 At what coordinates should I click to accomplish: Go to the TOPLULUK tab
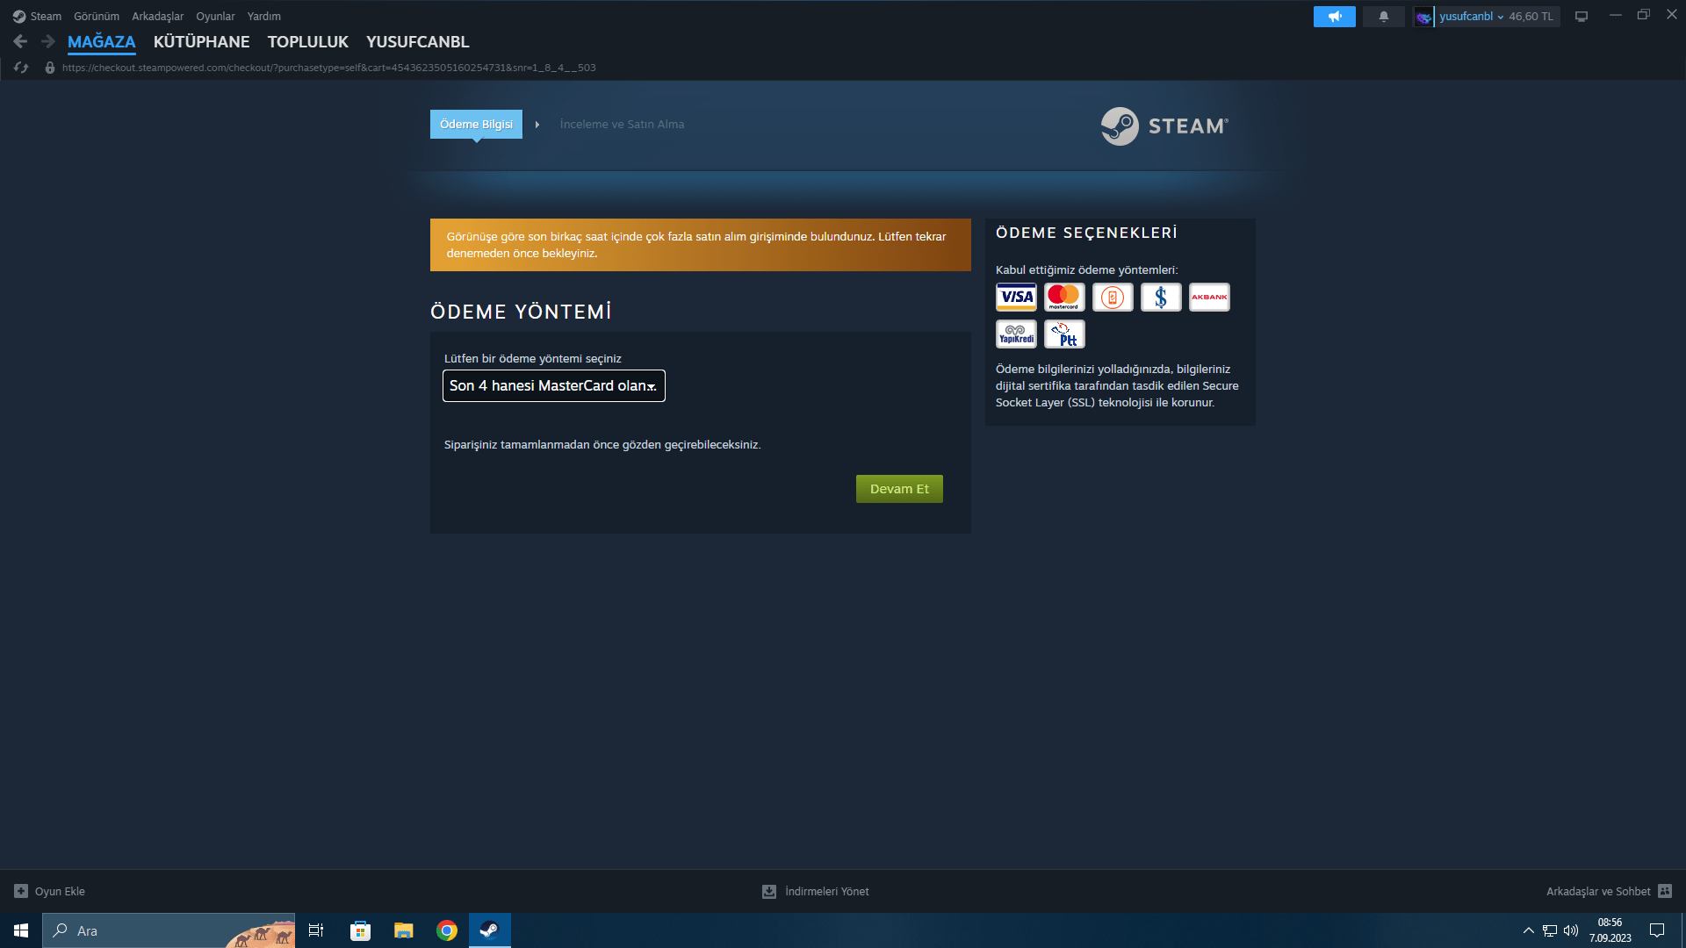point(308,42)
